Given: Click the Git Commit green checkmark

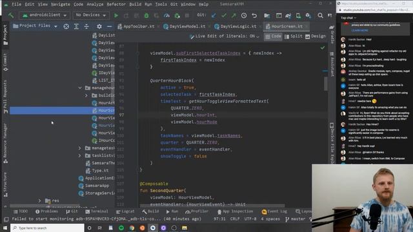Looking at the screenshot, I should tap(224, 15).
